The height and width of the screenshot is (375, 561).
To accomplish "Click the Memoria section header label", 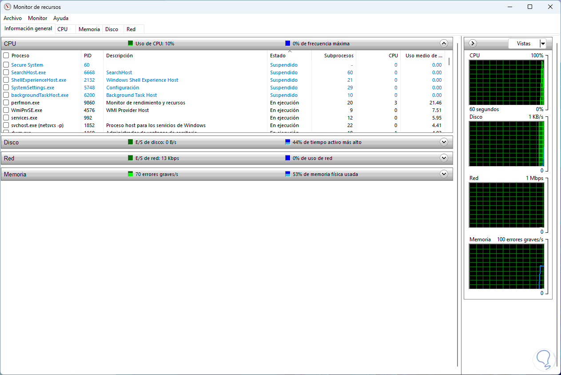I will (15, 174).
